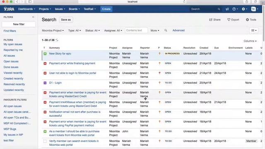
Task: Focus the top navigation Search box
Action: (205, 9)
